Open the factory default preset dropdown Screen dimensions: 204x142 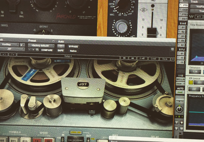coord(41,46)
